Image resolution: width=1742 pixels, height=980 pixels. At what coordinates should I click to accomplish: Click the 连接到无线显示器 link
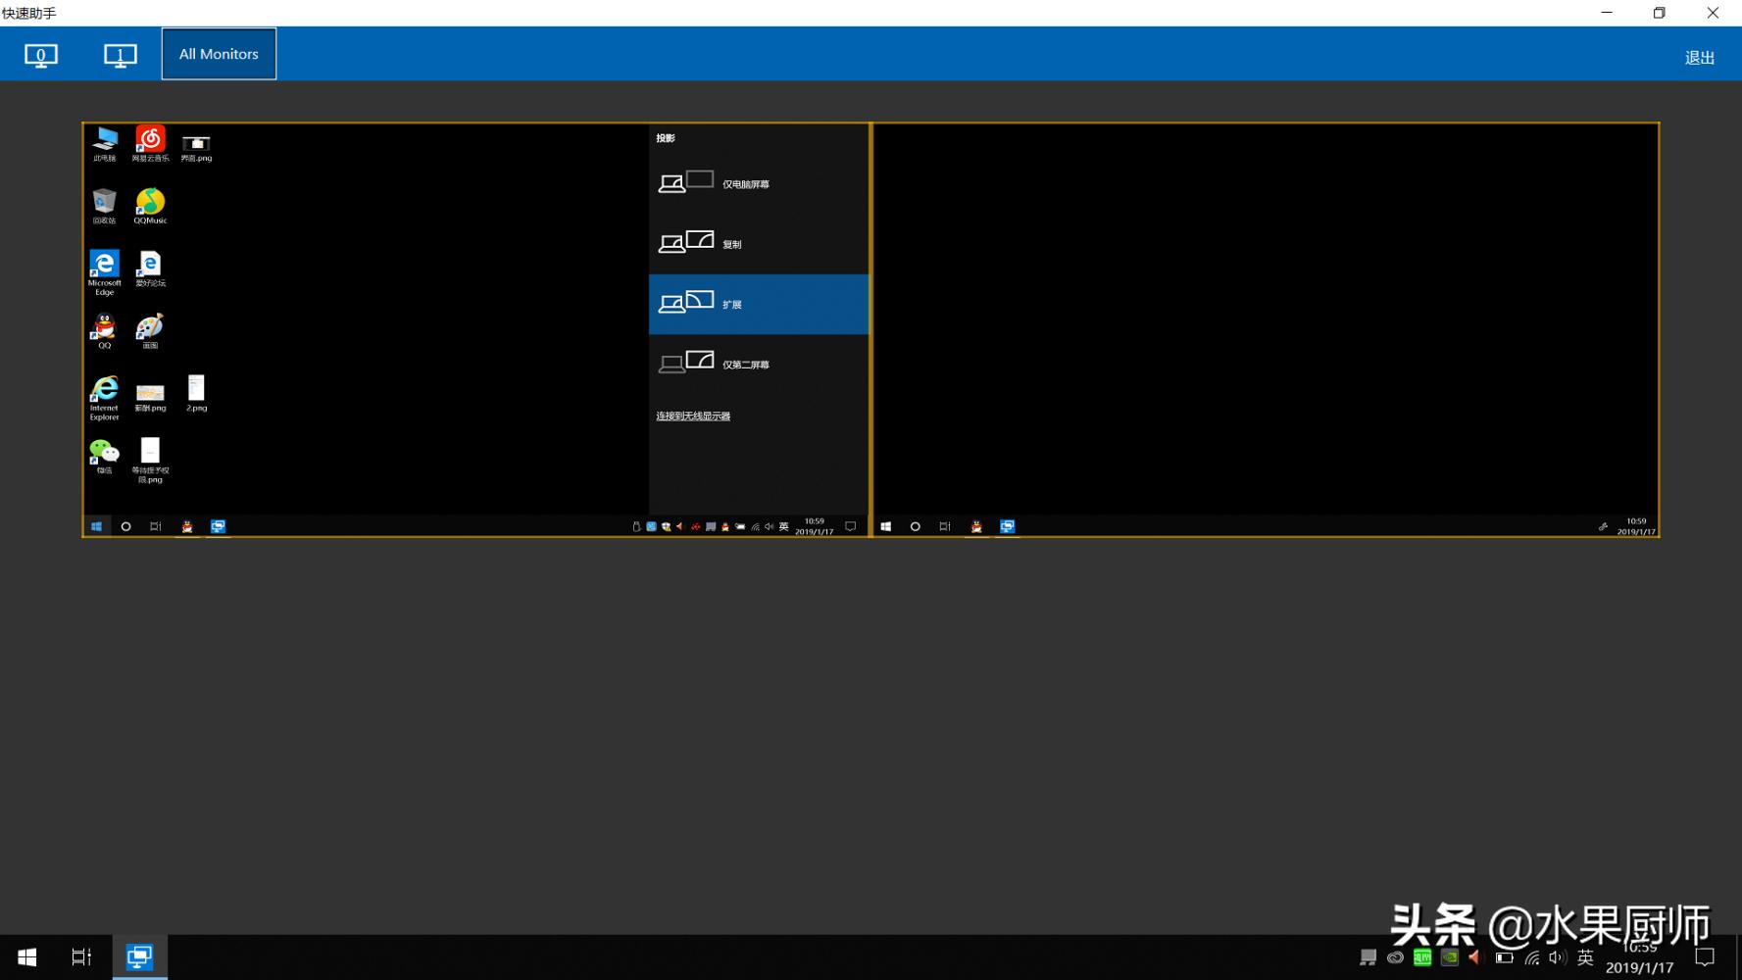[x=692, y=415]
